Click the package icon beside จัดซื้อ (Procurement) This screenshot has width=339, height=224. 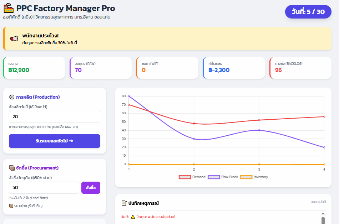pyautogui.click(x=12, y=168)
